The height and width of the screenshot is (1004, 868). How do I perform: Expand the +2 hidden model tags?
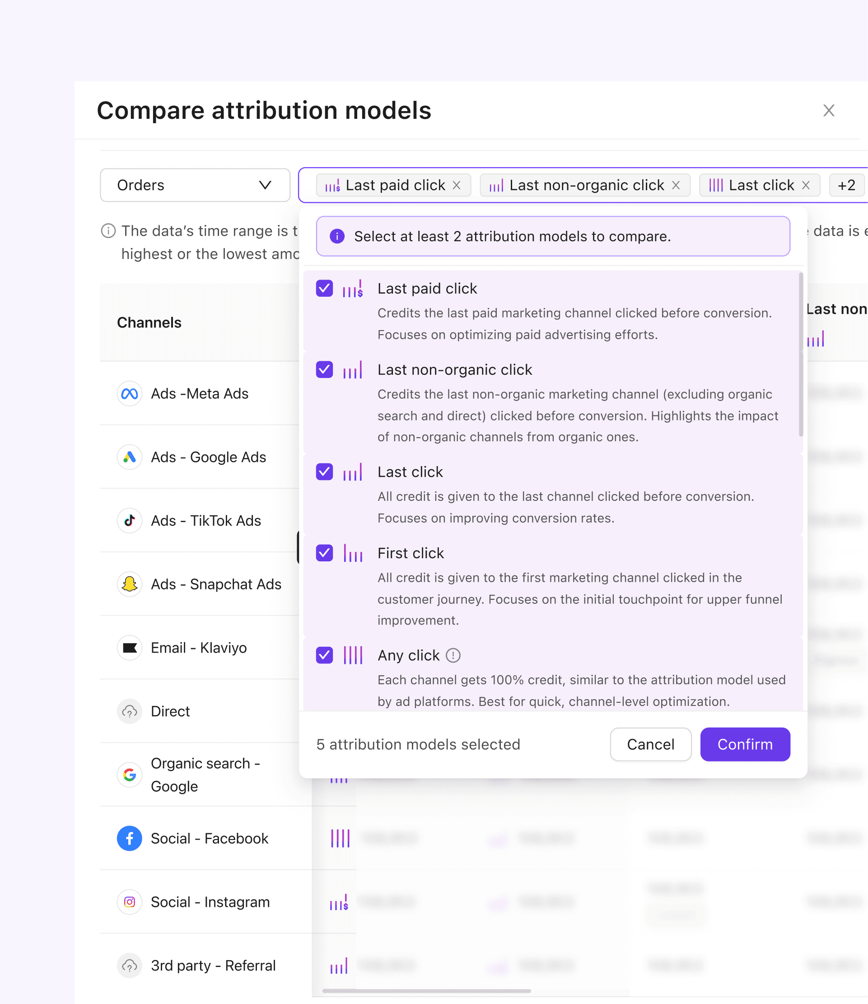pos(846,185)
